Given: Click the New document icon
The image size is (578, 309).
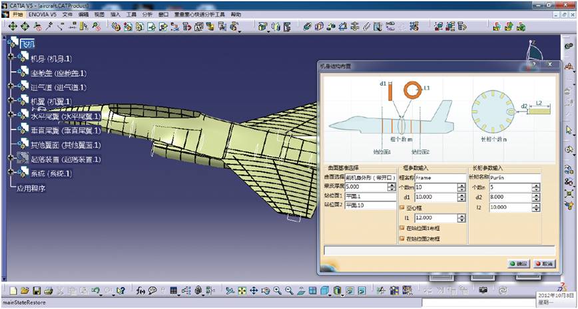Looking at the screenshot, I should point(13,290).
